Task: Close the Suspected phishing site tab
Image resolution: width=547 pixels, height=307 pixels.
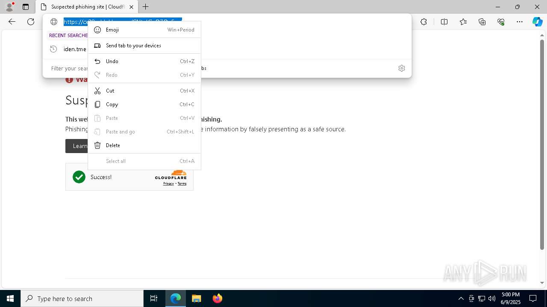Action: (x=131, y=7)
